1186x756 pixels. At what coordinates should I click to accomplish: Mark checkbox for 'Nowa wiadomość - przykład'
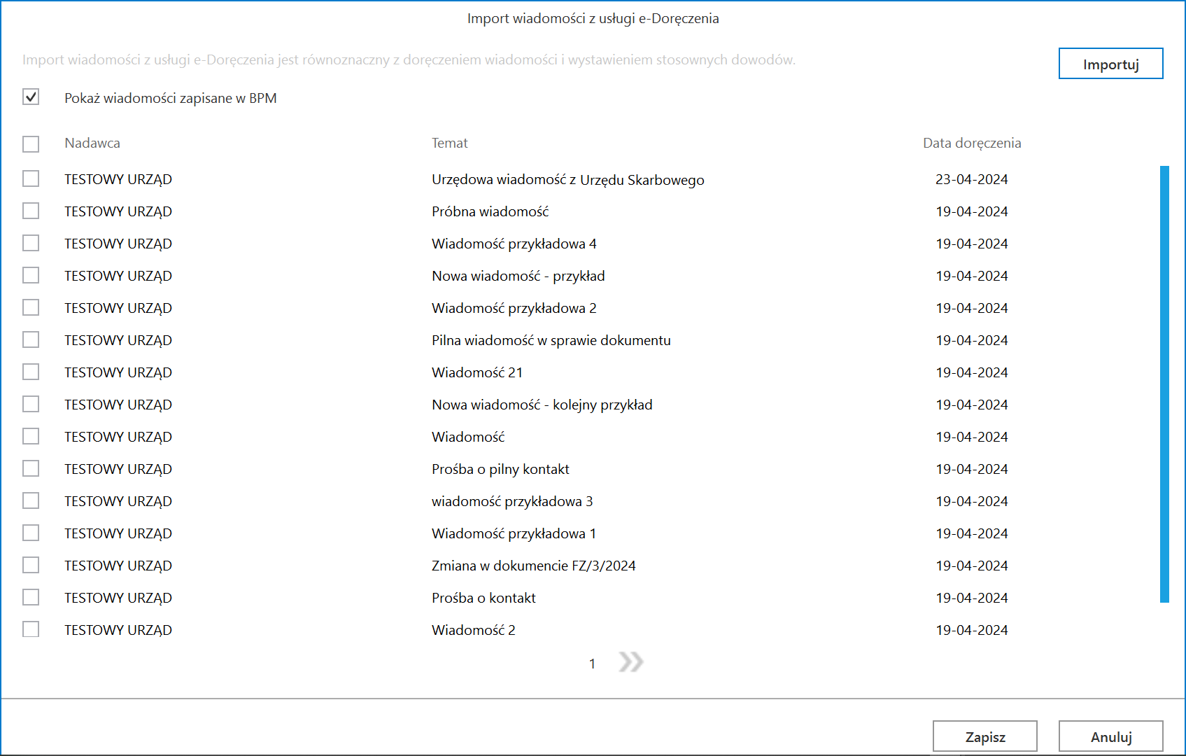[x=31, y=276]
